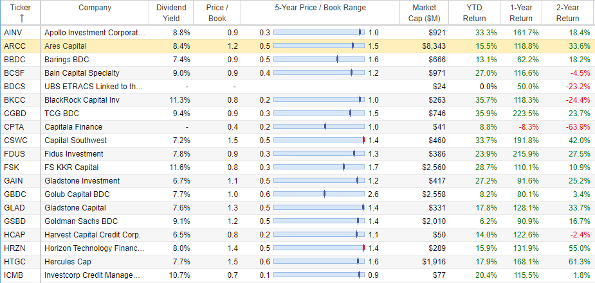Select the 2-Year Return column header
Image resolution: width=595 pixels, height=283 pixels.
(568, 13)
